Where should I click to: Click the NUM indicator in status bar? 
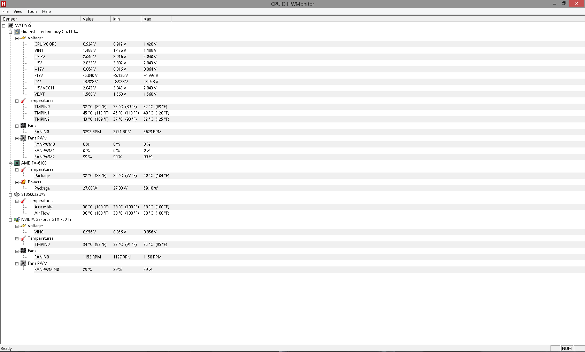[x=567, y=349]
